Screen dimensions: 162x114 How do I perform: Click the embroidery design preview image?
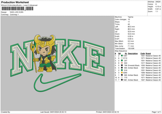click(58, 63)
